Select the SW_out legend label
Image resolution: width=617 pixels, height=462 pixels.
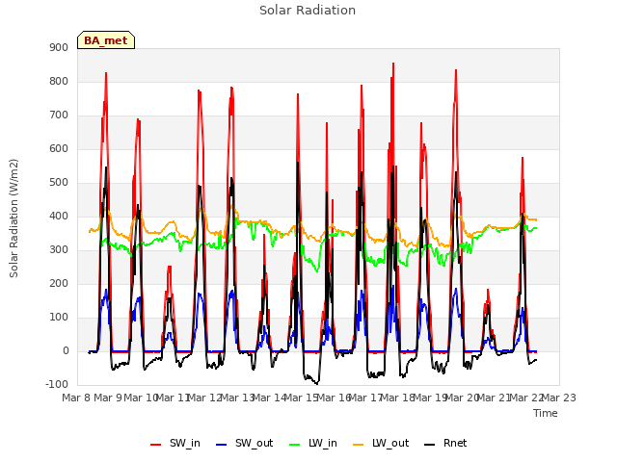255,443
